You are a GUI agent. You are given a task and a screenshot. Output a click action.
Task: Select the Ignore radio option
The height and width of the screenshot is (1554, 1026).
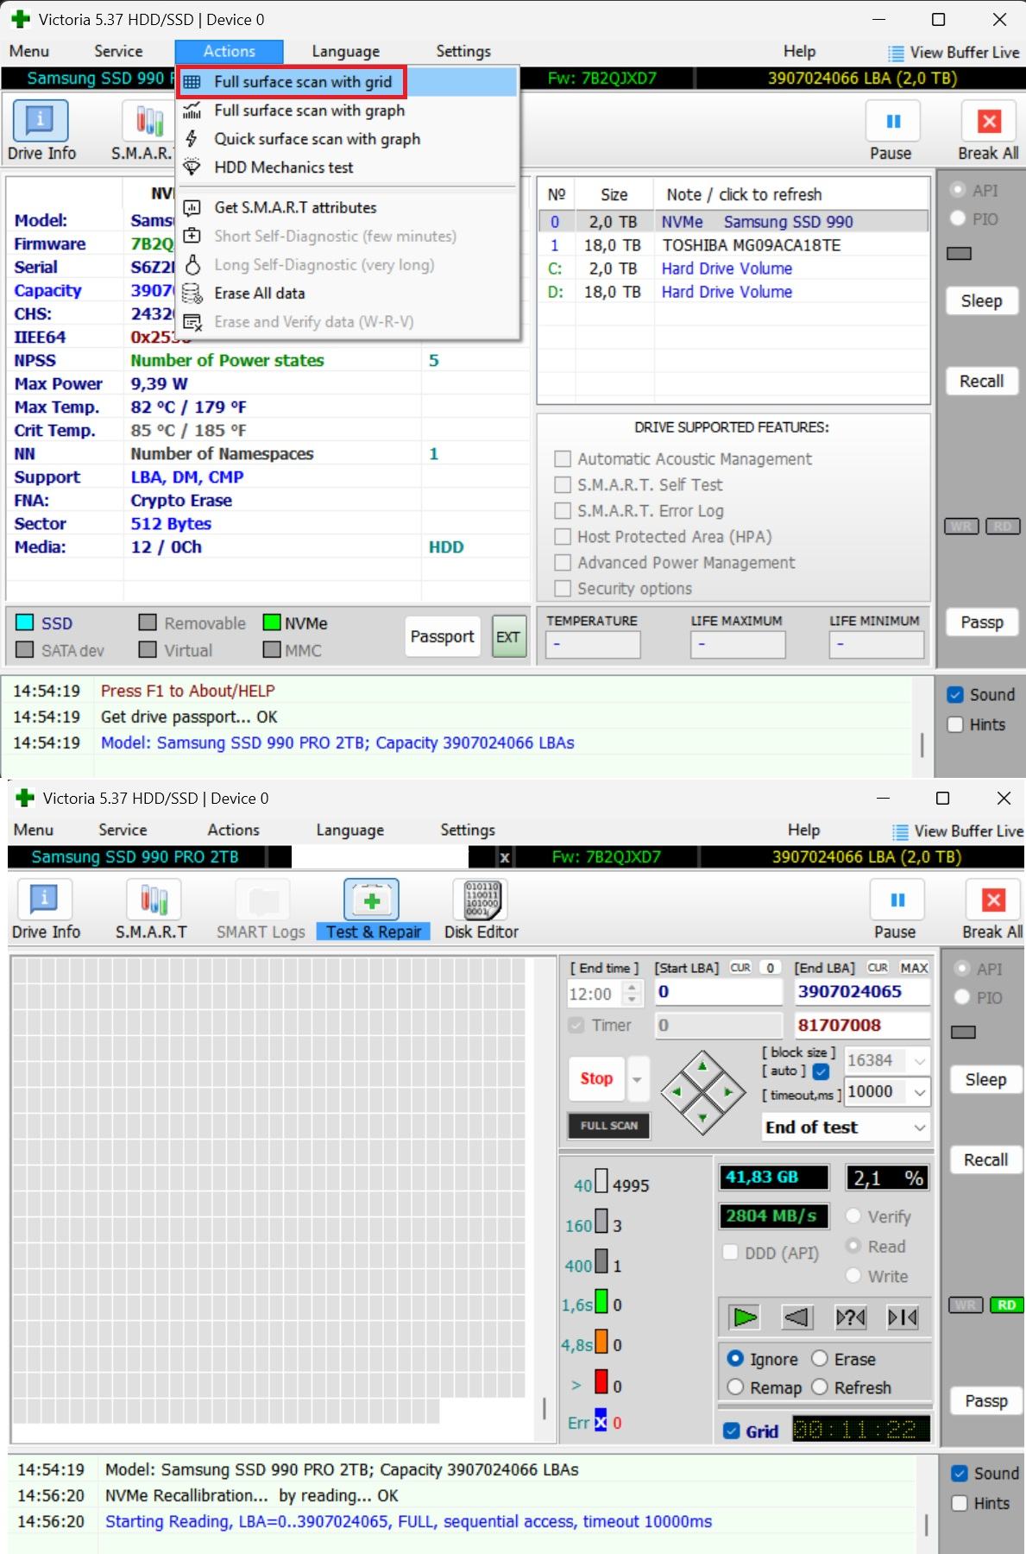coord(735,1358)
